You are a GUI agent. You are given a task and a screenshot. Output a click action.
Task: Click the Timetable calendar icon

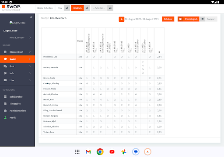point(5,104)
